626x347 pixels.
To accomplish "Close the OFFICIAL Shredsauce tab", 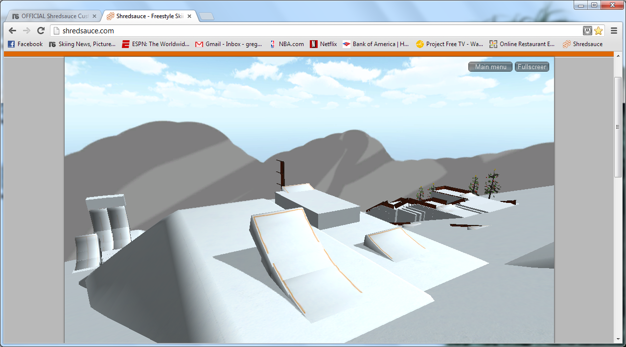I will (94, 16).
